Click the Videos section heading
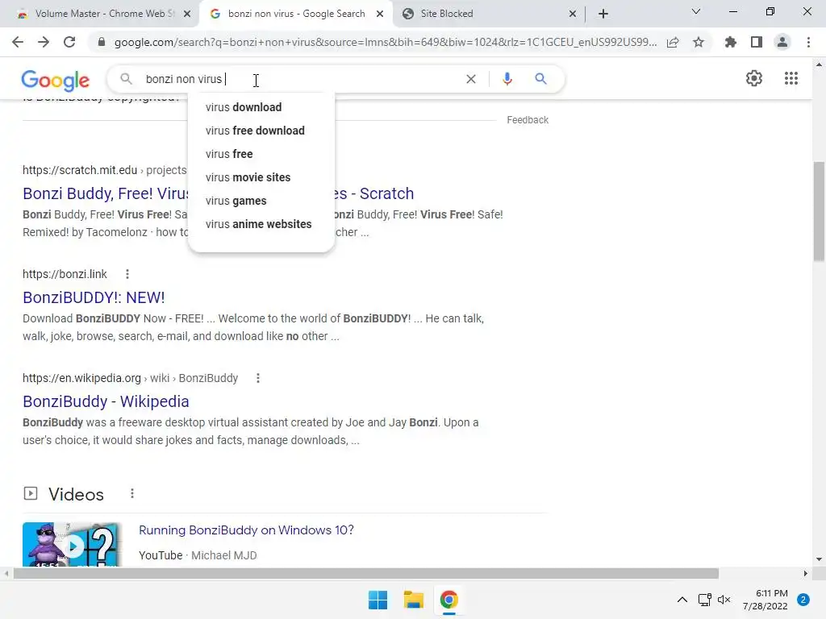 [76, 494]
